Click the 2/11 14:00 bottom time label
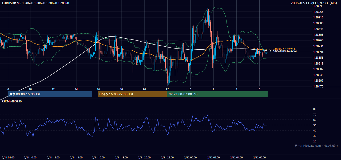Viewport: 341px width, 160px height. pos(76,157)
